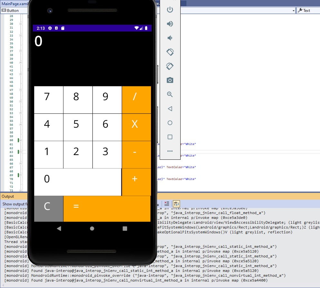
Task: Click the volume down emulator icon
Action: click(x=170, y=38)
